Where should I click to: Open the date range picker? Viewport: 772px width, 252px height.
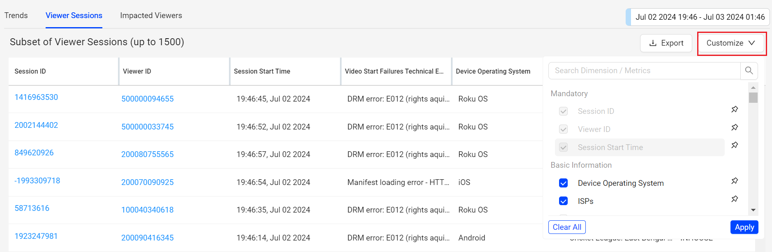point(700,17)
